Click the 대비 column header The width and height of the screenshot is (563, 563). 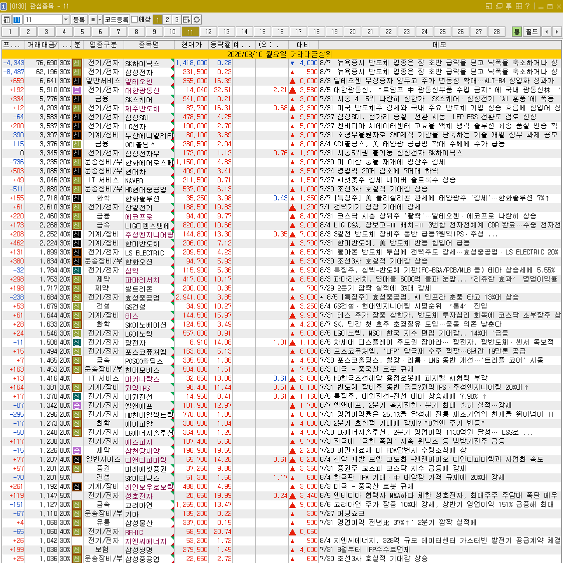(x=303, y=45)
